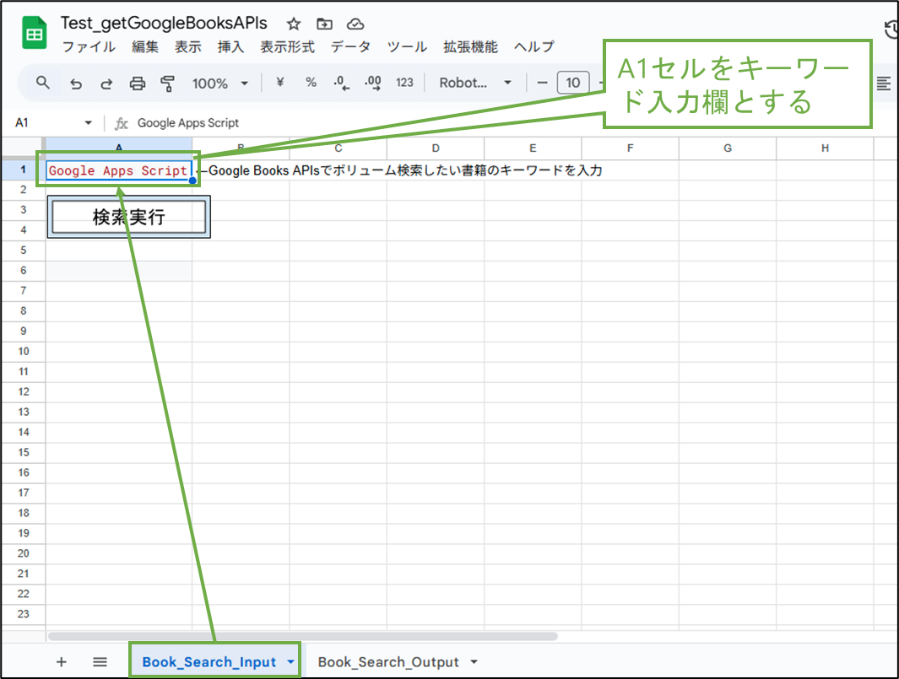
Task: Open the name box dropdown arrow
Action: [88, 122]
